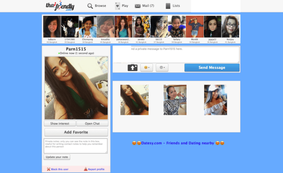Click Update your note button
Viewport: 283px width, 173px height.
(57, 157)
